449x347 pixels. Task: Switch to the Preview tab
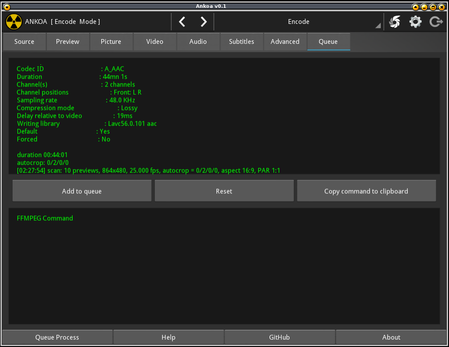[67, 42]
